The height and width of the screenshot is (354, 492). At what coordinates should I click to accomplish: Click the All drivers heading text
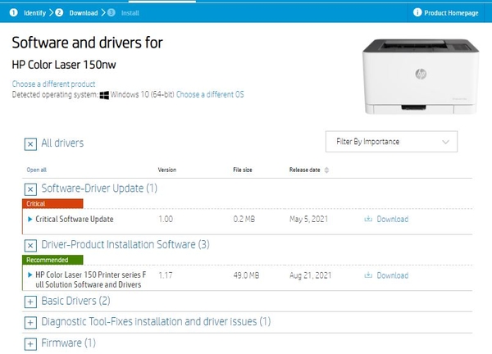coord(62,143)
